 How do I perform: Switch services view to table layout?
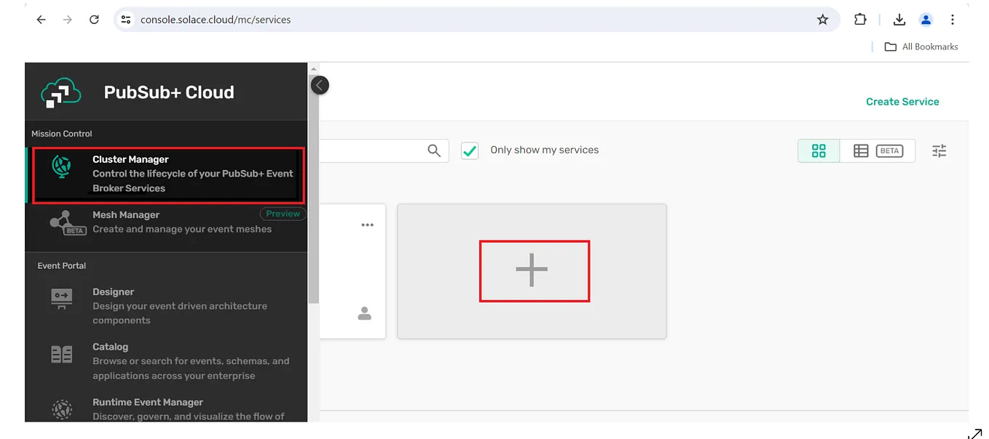point(860,150)
